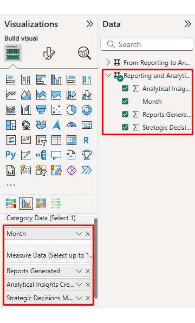Select the Line and stacked column chart
This screenshot has height=323, width=195.
71,95
